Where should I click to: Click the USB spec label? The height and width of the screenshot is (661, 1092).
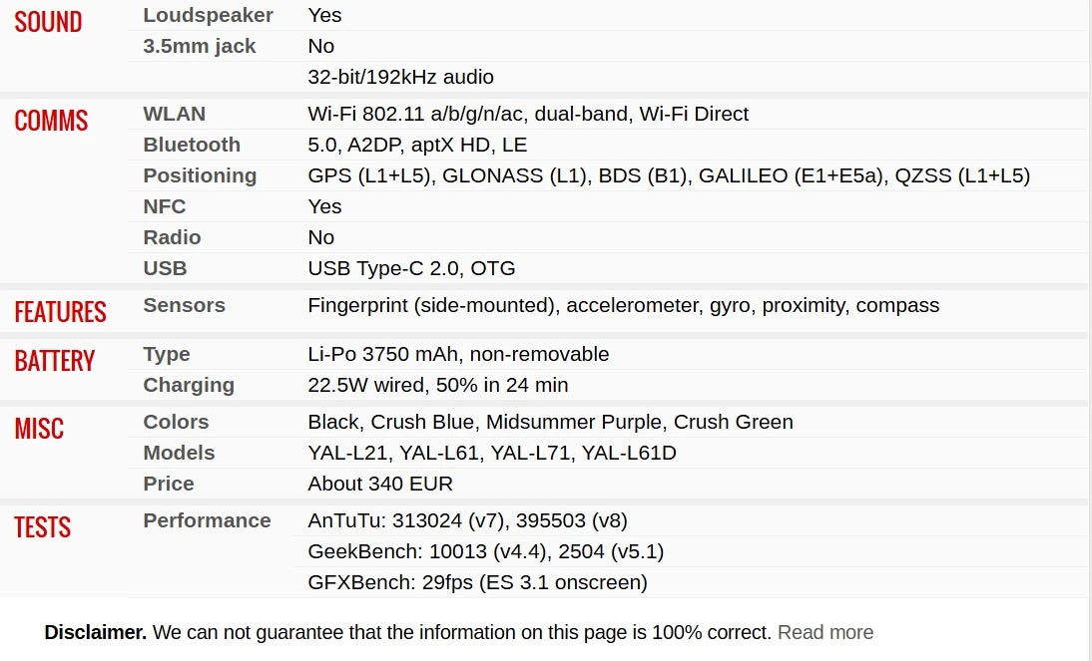point(165,268)
